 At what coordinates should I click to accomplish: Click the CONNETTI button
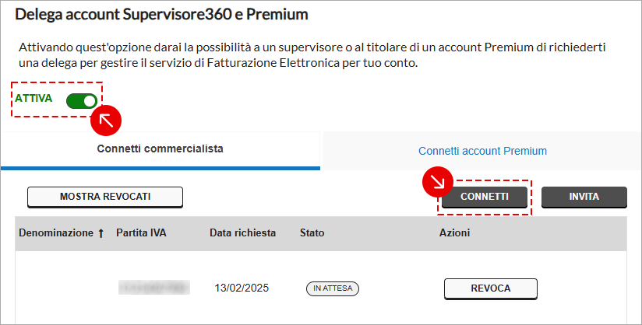(x=485, y=197)
